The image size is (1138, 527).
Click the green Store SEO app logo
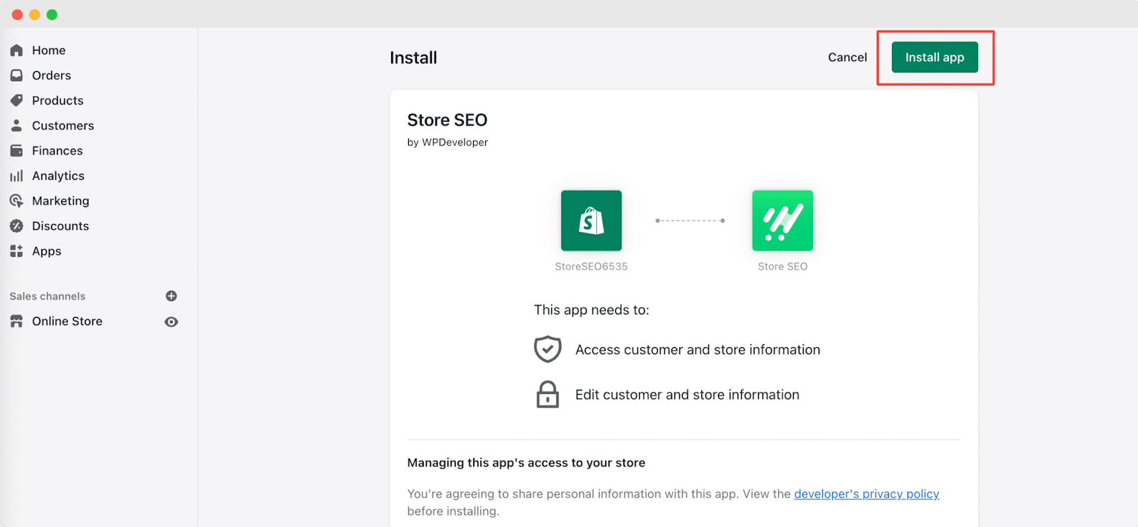pyautogui.click(x=782, y=220)
